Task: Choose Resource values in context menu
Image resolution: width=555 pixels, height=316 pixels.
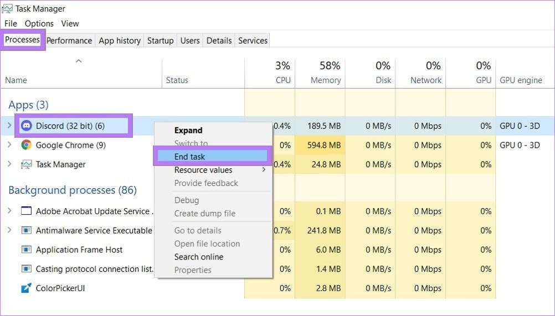Action: pyautogui.click(x=213, y=170)
